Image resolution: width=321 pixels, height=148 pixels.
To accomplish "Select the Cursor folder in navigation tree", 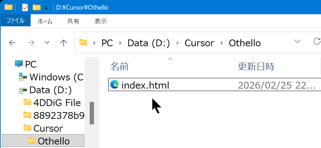I will 48,128.
